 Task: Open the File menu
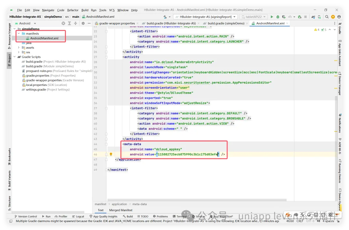(19, 10)
